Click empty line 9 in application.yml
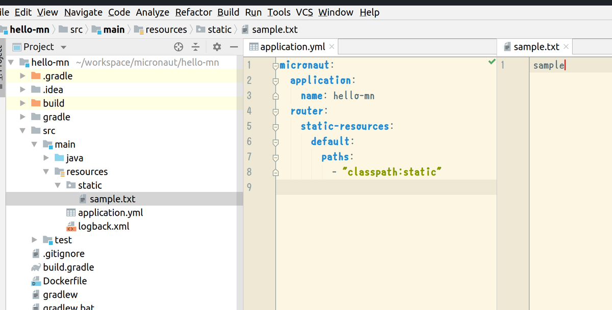Viewport: 612px width, 310px height. (x=386, y=187)
